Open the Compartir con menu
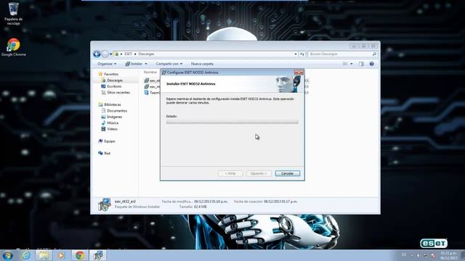 coord(169,64)
